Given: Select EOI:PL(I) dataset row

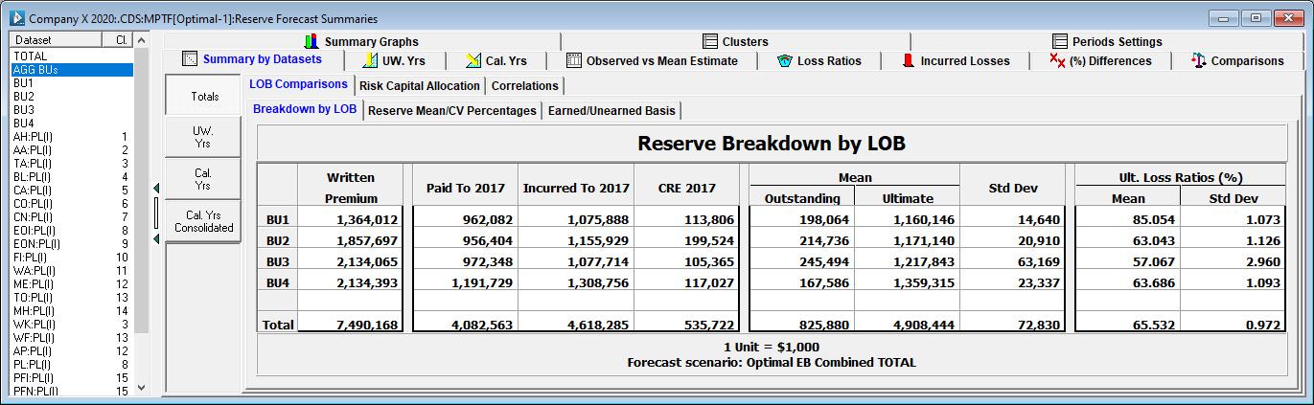Looking at the screenshot, I should coord(72,231).
